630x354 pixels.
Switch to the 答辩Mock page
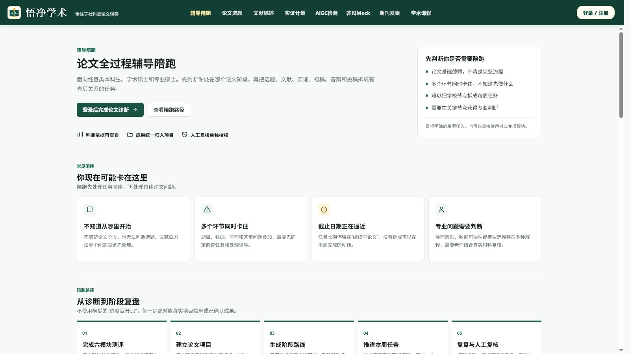(x=358, y=13)
